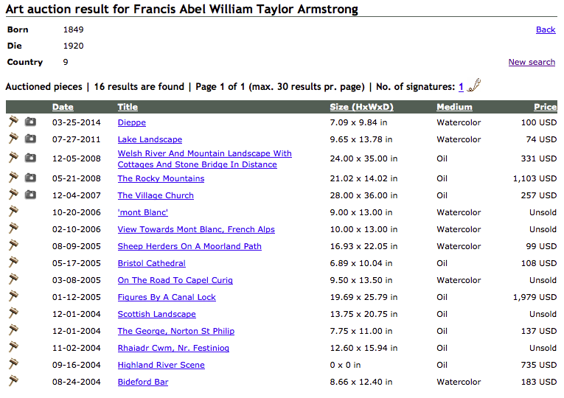Open The Rocky Mountains title link
The height and width of the screenshot is (398, 564).
[x=161, y=178]
